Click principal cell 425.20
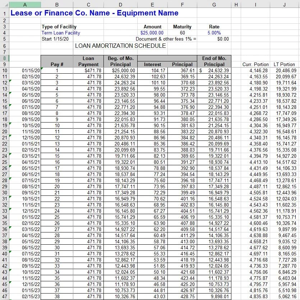300x300 pixels. click(182, 284)
